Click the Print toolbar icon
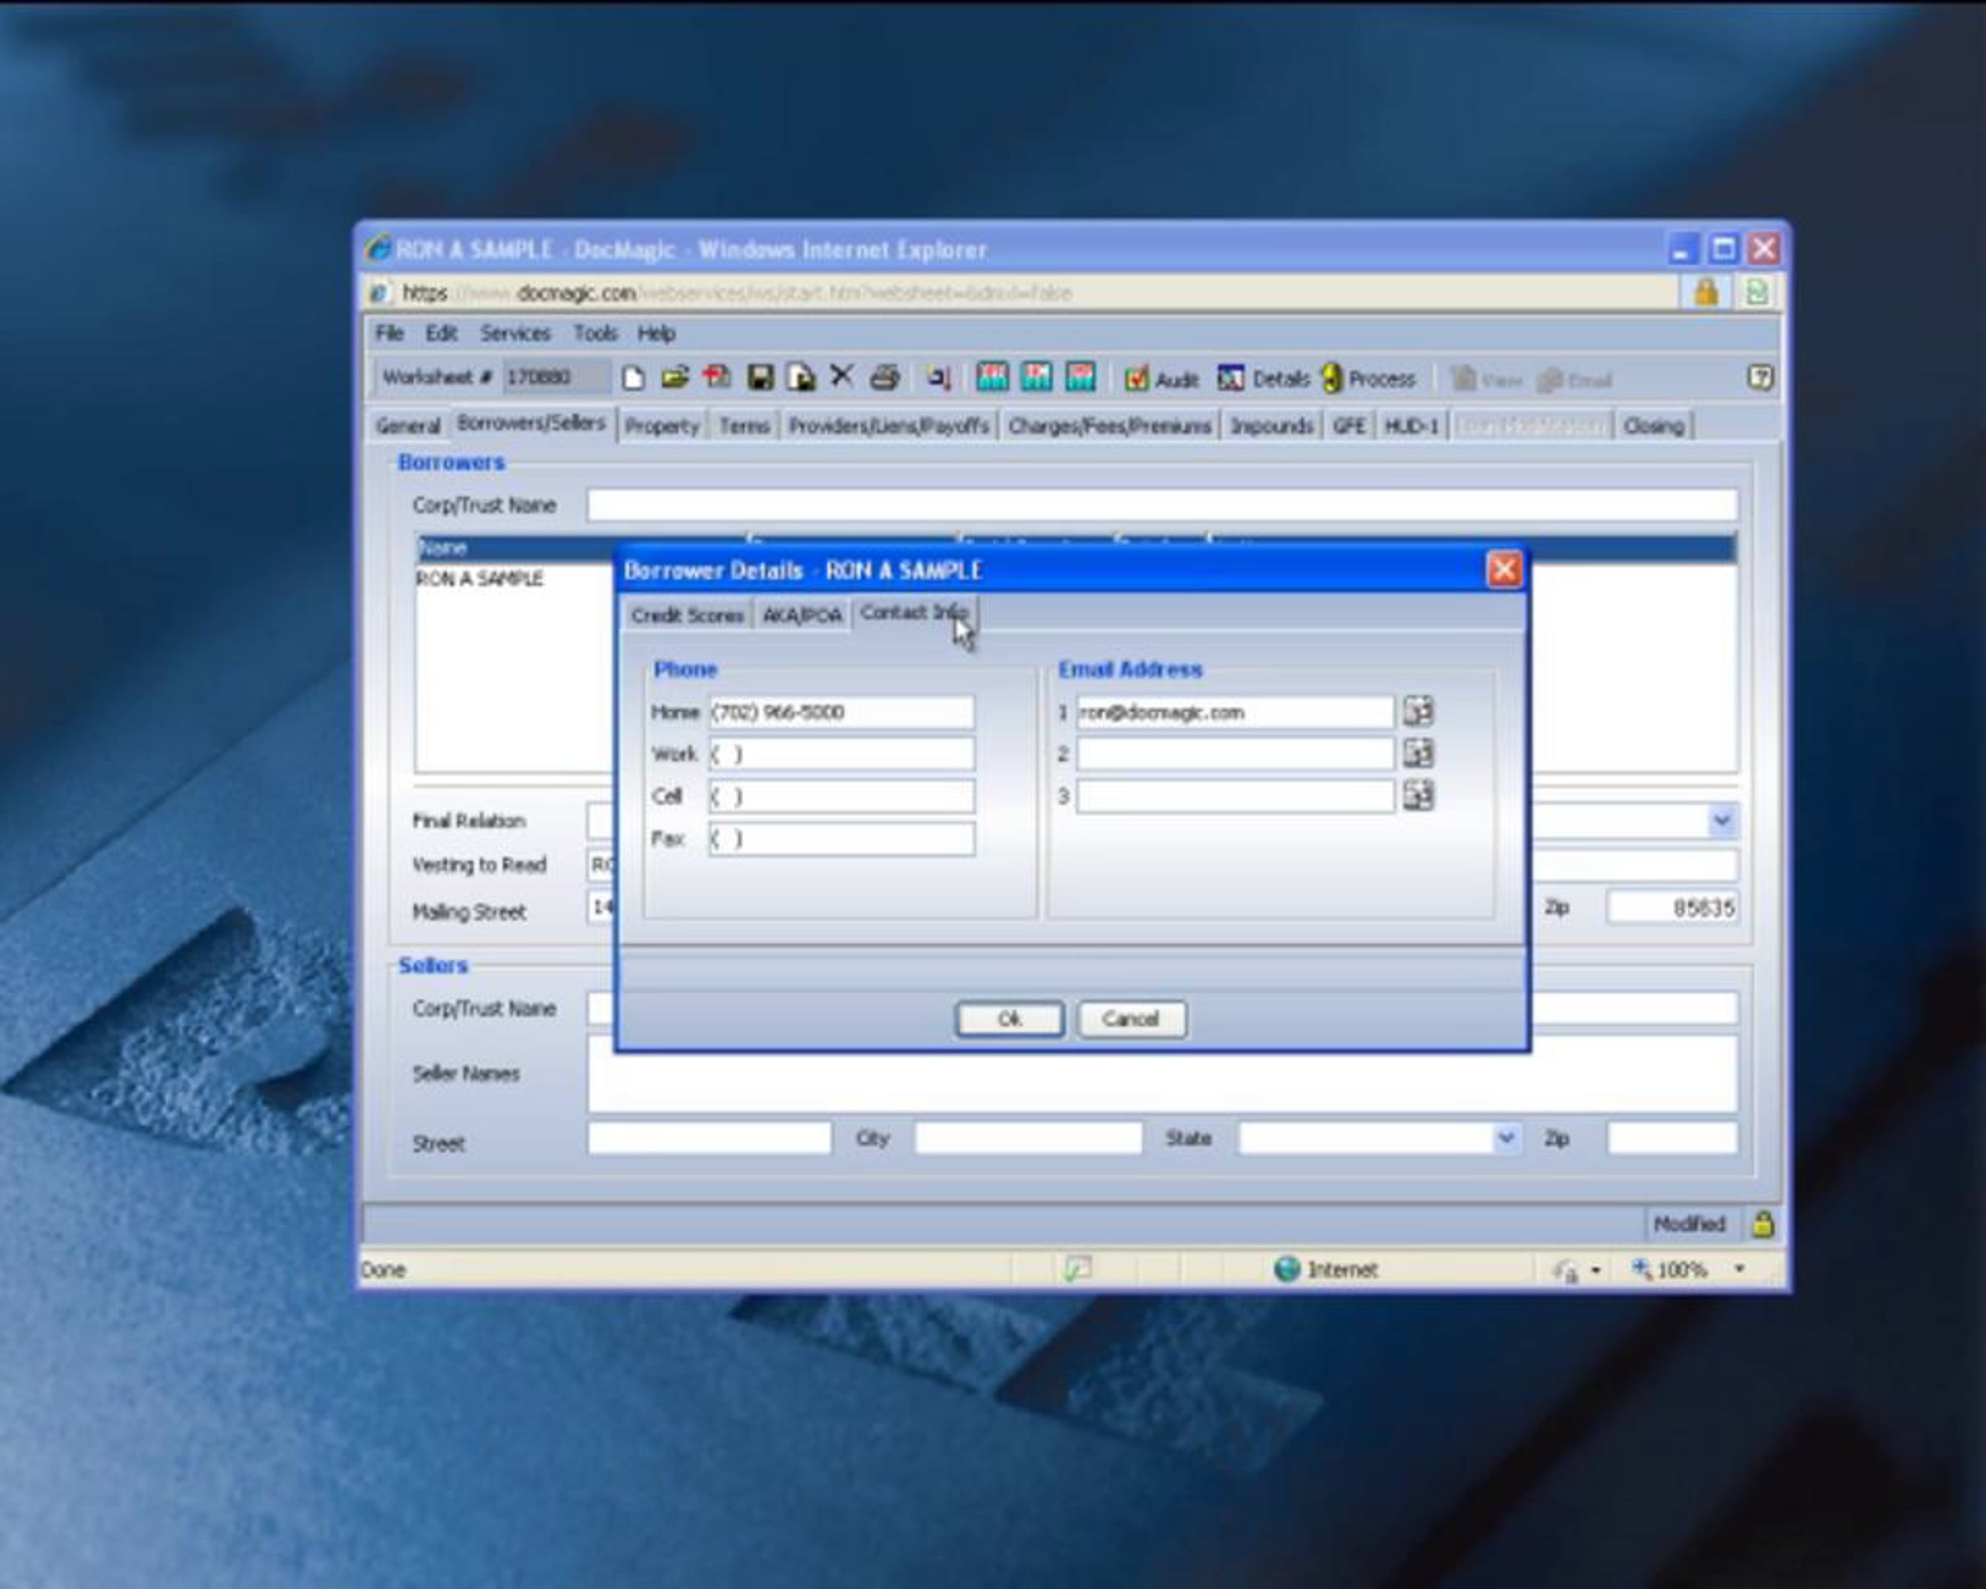Image resolution: width=1986 pixels, height=1589 pixels. coord(885,377)
